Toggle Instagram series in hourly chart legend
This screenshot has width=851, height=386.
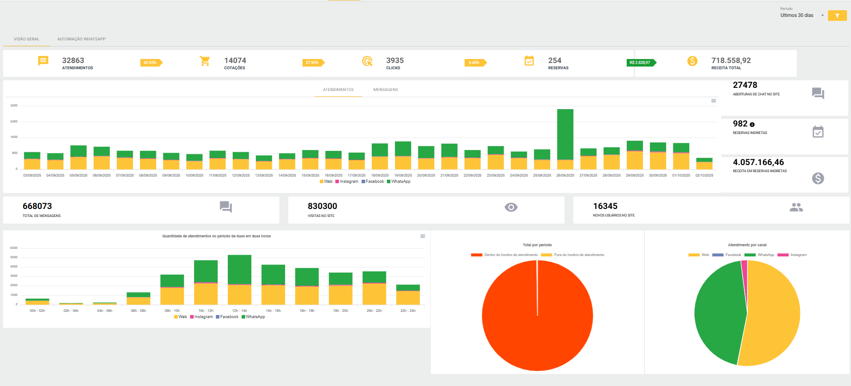point(202,317)
